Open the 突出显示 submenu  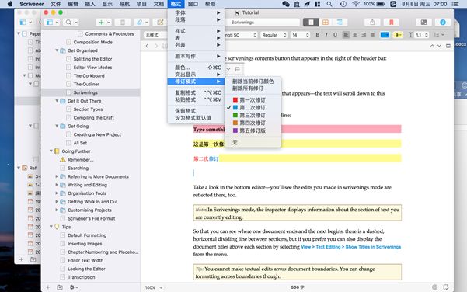click(197, 75)
